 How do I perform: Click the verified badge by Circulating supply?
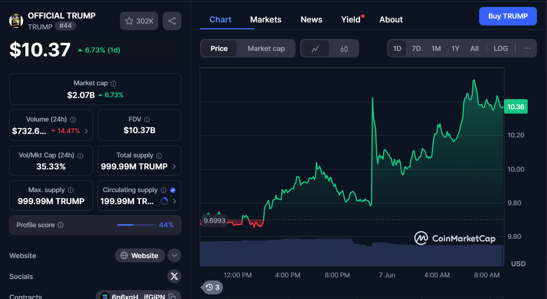click(x=173, y=190)
